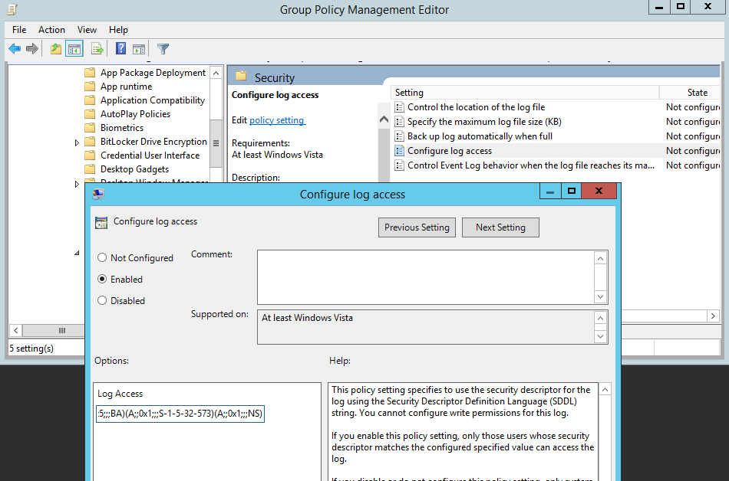Click the Previous Setting button
The width and height of the screenshot is (729, 481).
[x=417, y=227]
